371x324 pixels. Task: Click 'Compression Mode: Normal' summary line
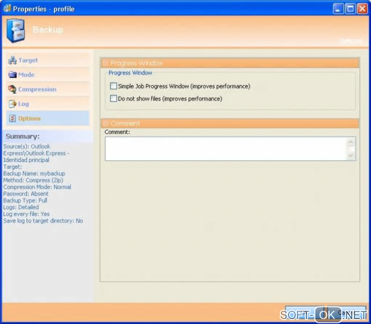(x=37, y=187)
